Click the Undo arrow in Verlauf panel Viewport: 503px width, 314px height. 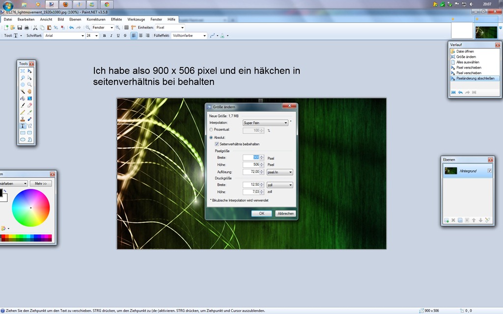[x=460, y=92]
